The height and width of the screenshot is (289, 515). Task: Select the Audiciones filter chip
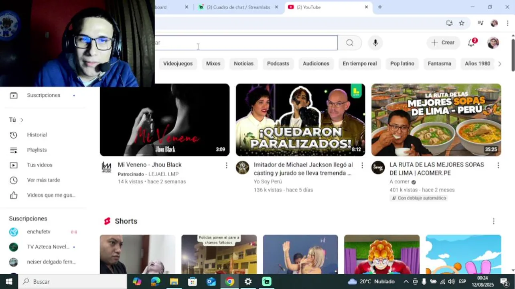(x=316, y=63)
